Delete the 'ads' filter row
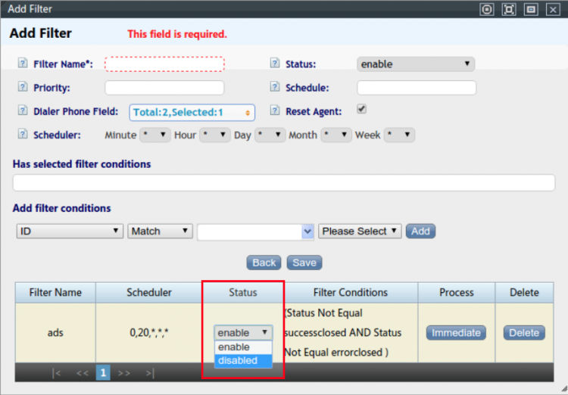568x395 pixels. tap(523, 333)
